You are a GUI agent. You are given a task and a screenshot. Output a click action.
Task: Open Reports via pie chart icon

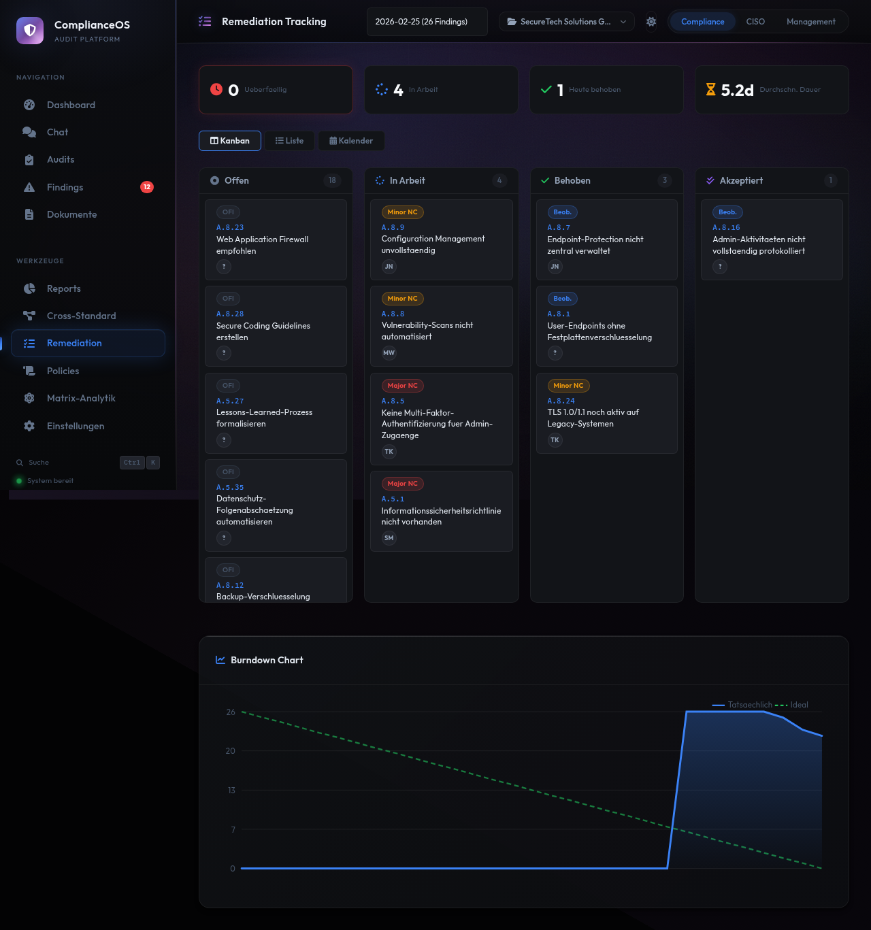coord(29,288)
